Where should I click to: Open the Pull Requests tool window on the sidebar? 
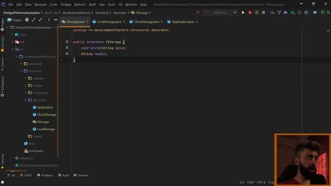click(2, 86)
